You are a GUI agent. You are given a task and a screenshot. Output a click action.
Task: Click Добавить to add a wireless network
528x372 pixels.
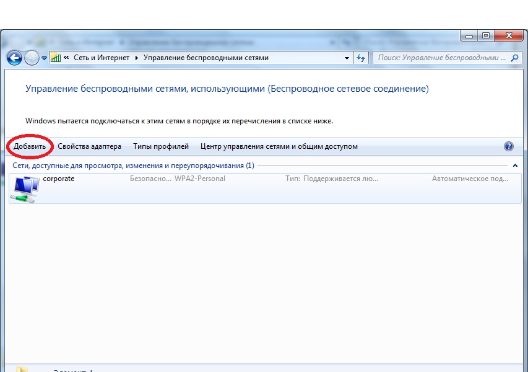pyautogui.click(x=30, y=146)
